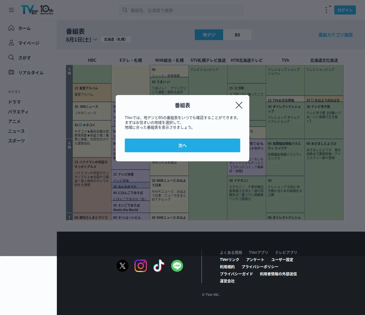Click the NHK総合・札幌 channel header
Image resolution: width=365 pixels, height=315 pixels.
169,60
